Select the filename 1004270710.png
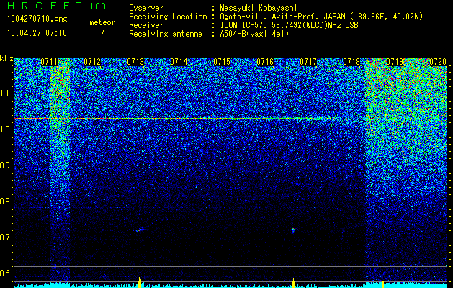Screen dimensions: 453x288 tap(37, 19)
